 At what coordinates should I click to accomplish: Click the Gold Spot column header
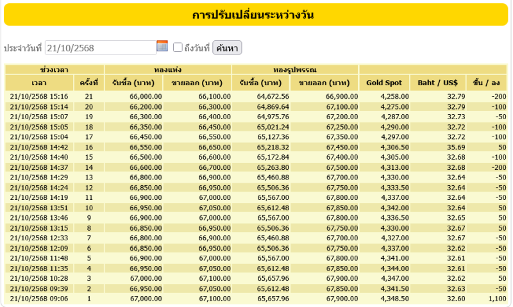click(x=384, y=83)
